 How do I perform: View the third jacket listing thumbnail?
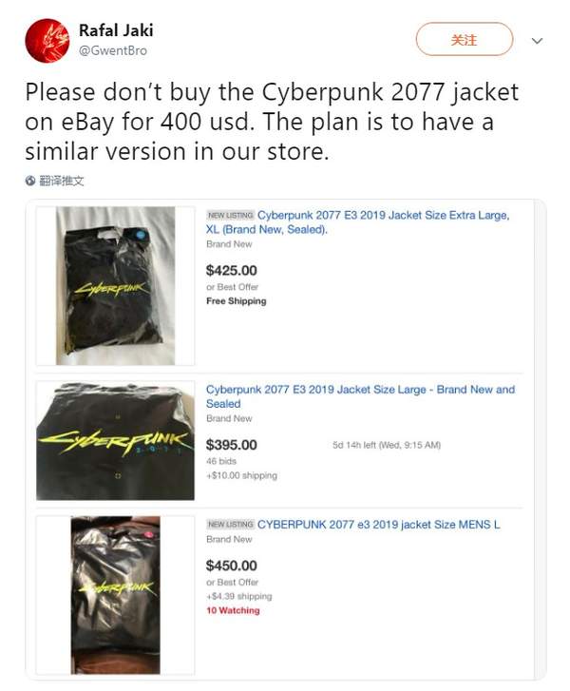tap(115, 594)
